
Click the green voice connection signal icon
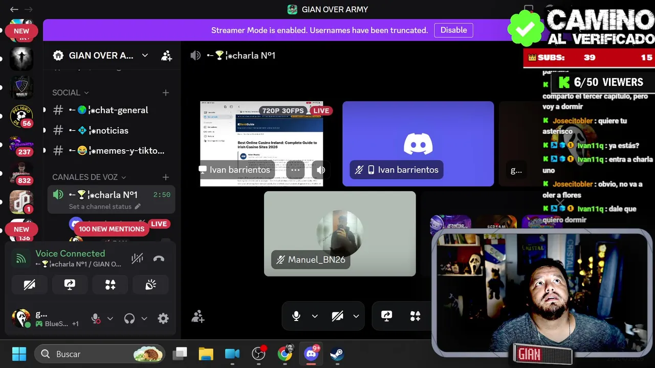(21, 259)
